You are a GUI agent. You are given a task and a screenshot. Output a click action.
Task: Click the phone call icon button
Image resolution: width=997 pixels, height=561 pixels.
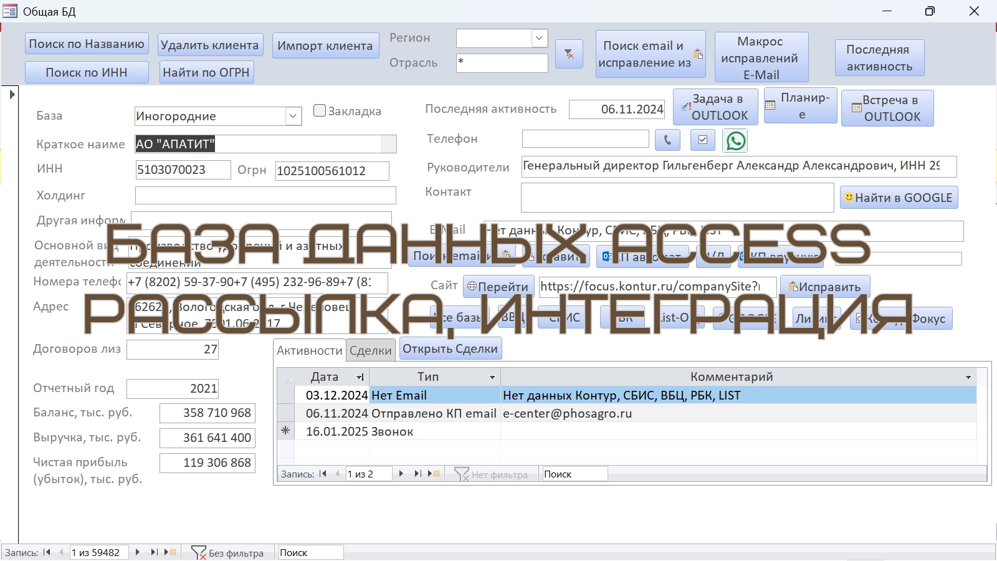[667, 140]
